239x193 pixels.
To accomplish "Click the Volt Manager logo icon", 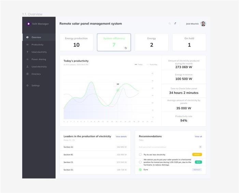I will point(28,24).
